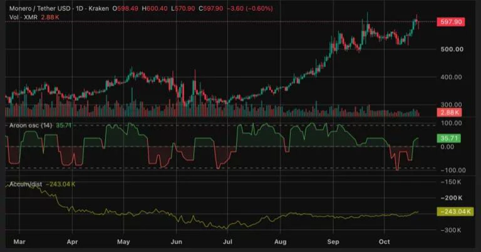Click the 0.00 Aroon axis label
481x252 pixels.
pos(447,147)
